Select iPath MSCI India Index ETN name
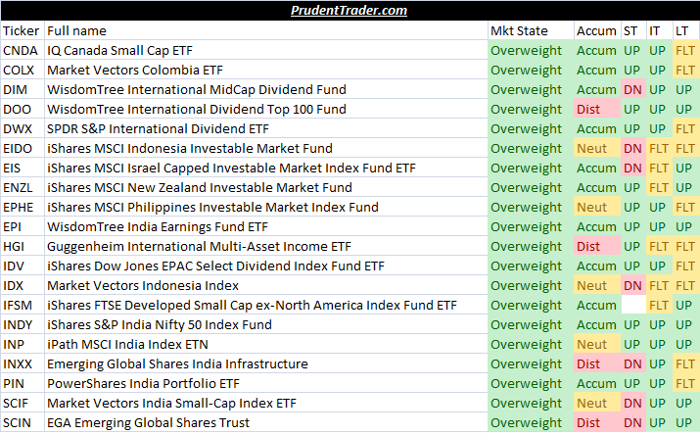The image size is (700, 435). pyautogui.click(x=127, y=344)
